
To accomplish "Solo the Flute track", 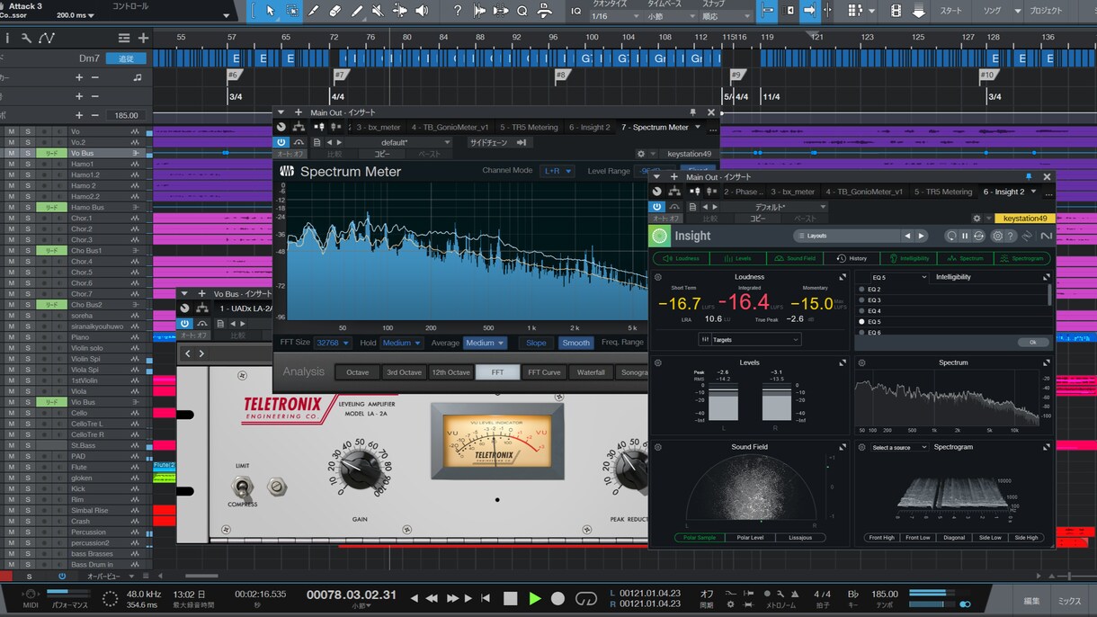I will [x=27, y=467].
